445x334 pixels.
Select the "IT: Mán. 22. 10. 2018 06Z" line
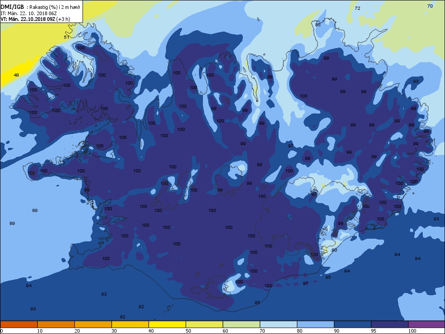point(28,13)
